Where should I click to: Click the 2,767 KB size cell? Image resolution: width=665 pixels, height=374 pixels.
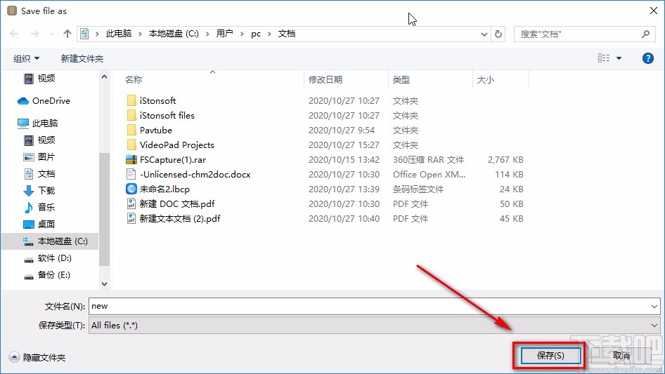505,160
